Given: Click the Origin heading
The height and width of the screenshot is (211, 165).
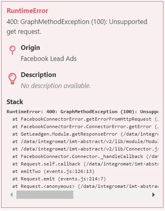Looking at the screenshot, I should point(30,48).
